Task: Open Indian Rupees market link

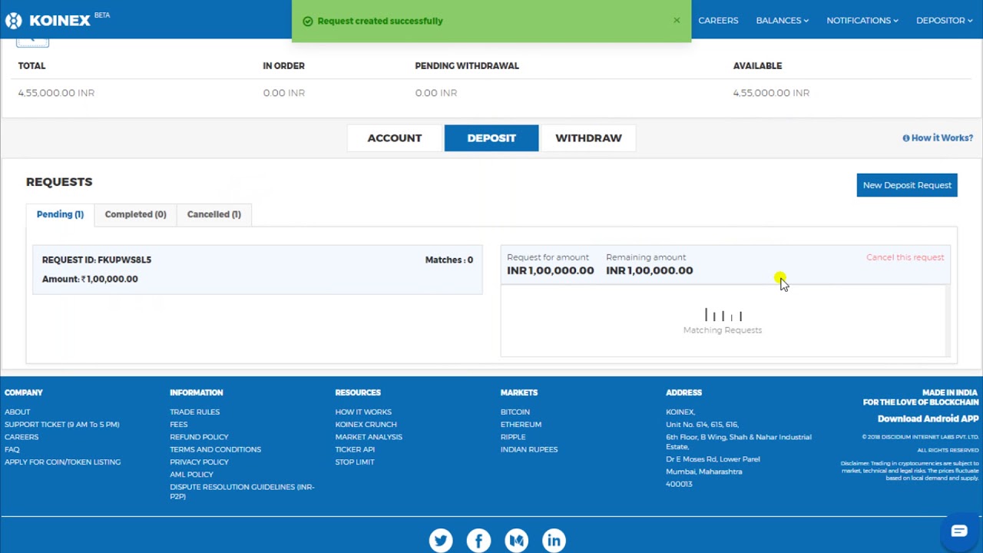Action: [x=529, y=449]
